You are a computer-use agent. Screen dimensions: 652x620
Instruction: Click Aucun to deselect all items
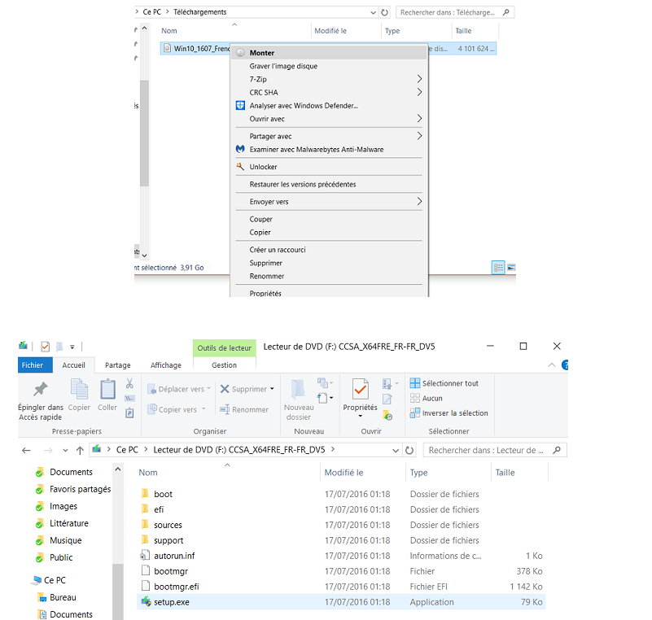(x=427, y=398)
